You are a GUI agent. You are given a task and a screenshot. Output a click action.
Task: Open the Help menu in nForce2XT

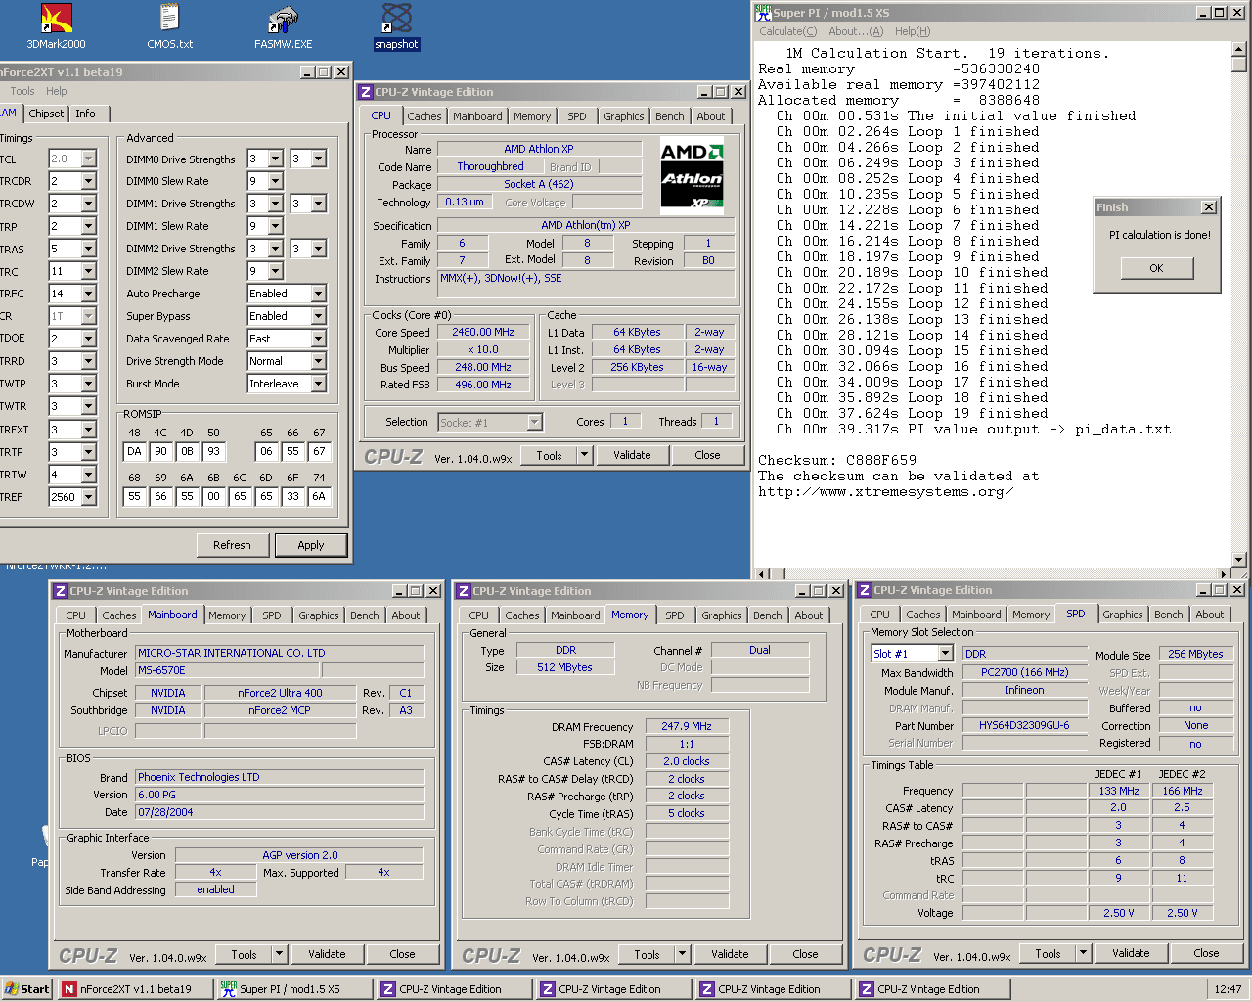[57, 91]
